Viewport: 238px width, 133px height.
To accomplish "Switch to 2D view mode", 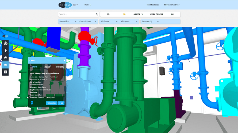I will [x=108, y=14].
